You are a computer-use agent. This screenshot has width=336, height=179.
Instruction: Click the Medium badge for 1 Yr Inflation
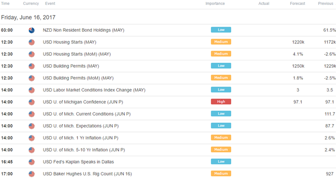click(221, 137)
